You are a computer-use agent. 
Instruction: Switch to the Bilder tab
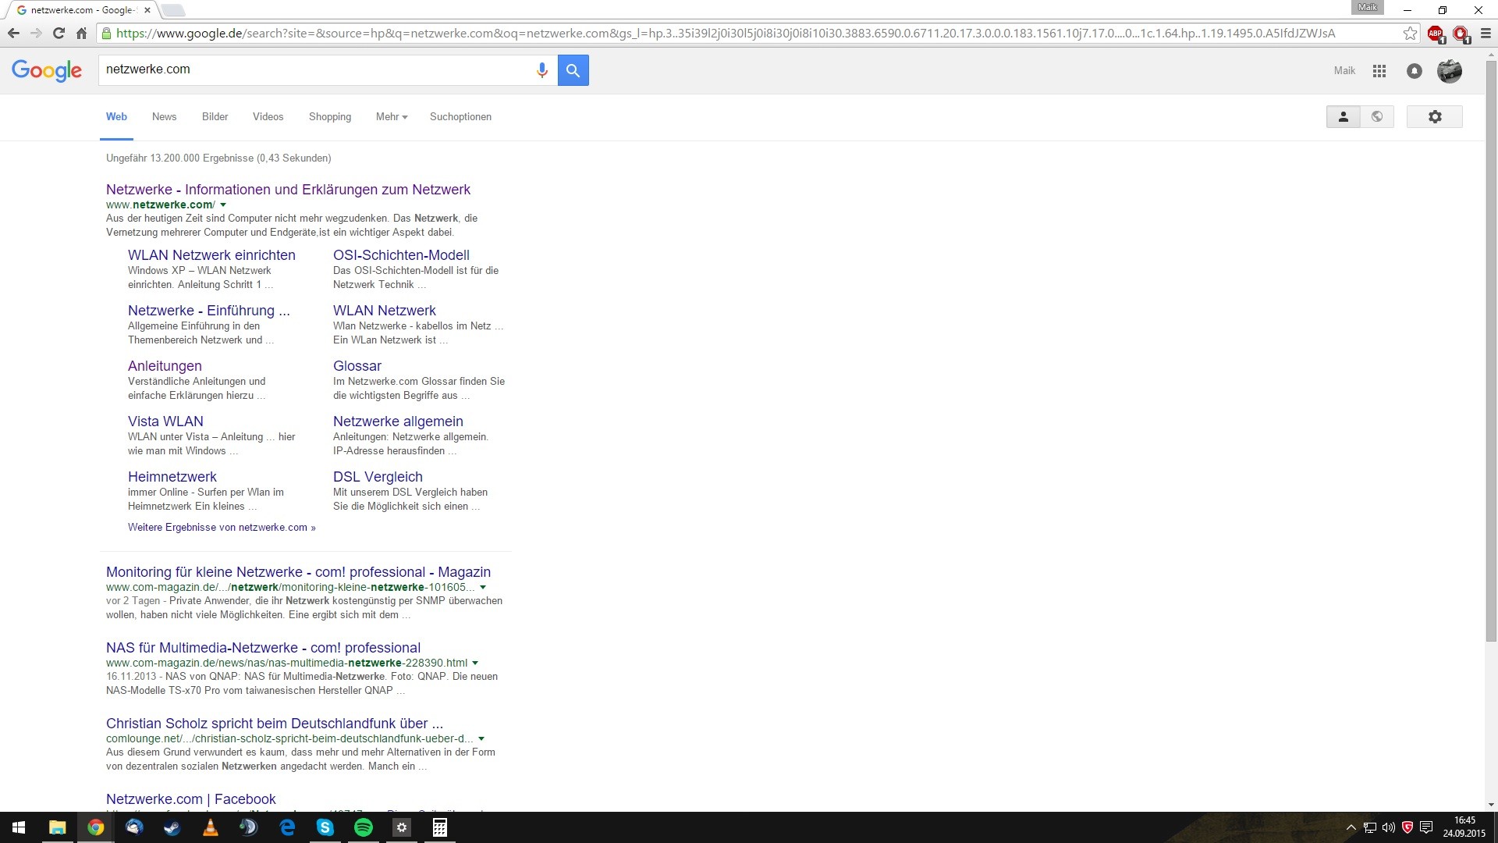pos(215,117)
